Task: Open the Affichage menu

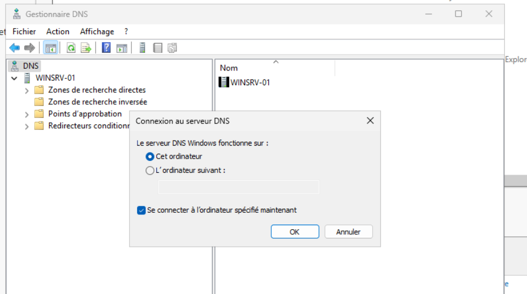Action: click(x=97, y=31)
